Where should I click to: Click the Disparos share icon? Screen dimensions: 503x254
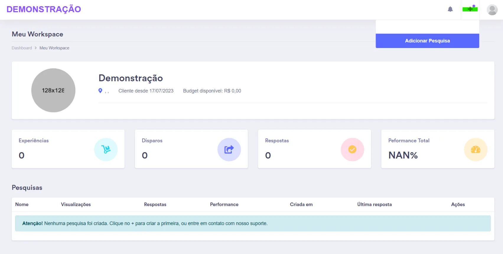tap(229, 150)
